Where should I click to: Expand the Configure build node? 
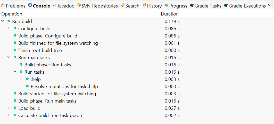coord(9,28)
